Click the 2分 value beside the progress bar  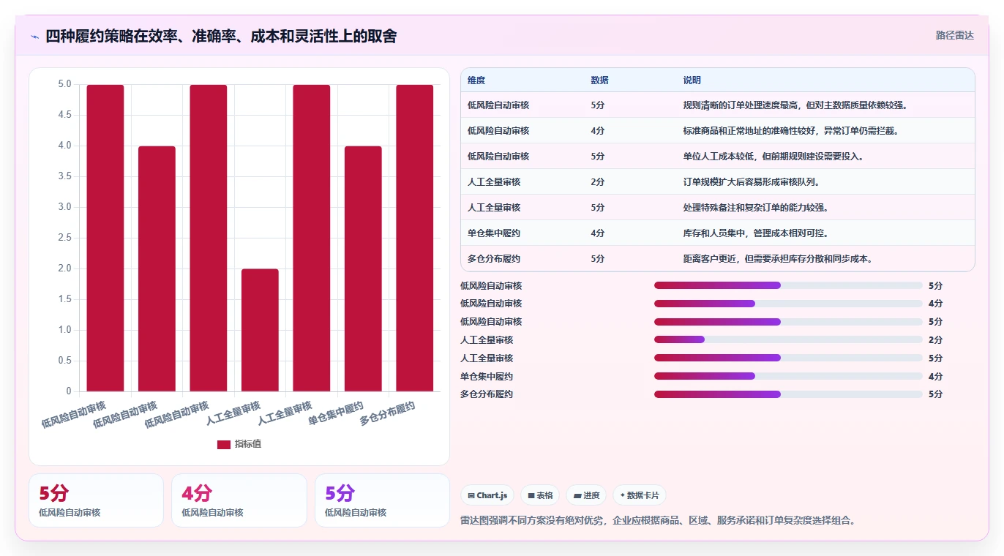pyautogui.click(x=936, y=340)
